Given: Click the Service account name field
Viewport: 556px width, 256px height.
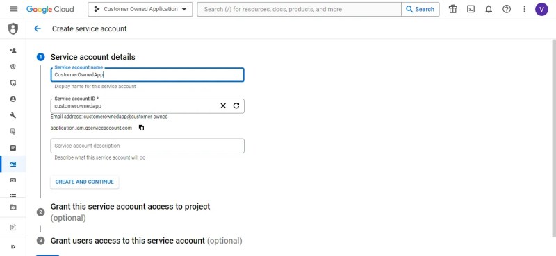Looking at the screenshot, I should click(147, 75).
